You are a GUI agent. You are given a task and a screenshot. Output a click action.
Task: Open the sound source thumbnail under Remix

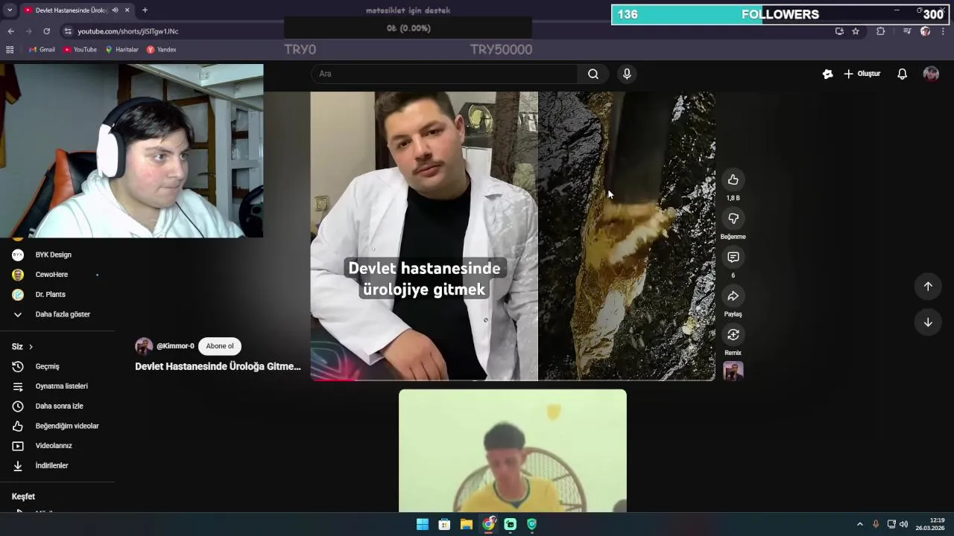(733, 371)
